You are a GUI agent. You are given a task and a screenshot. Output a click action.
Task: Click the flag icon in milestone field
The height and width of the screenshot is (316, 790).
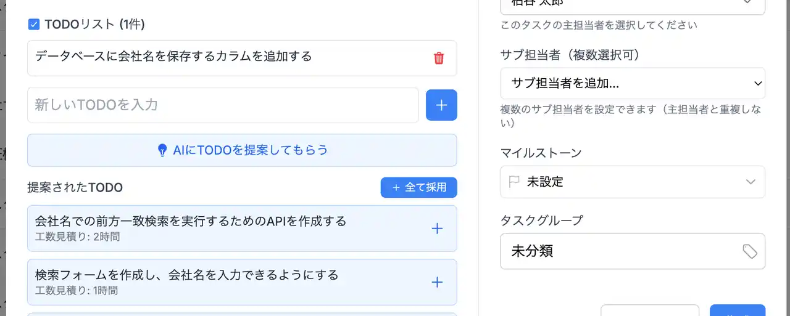(513, 182)
